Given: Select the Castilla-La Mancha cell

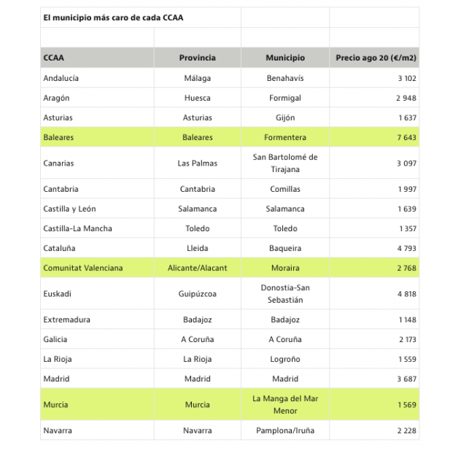Looking at the screenshot, I should tap(77, 228).
